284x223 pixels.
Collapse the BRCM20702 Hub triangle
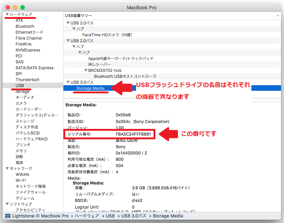pyautogui.click(x=86, y=70)
